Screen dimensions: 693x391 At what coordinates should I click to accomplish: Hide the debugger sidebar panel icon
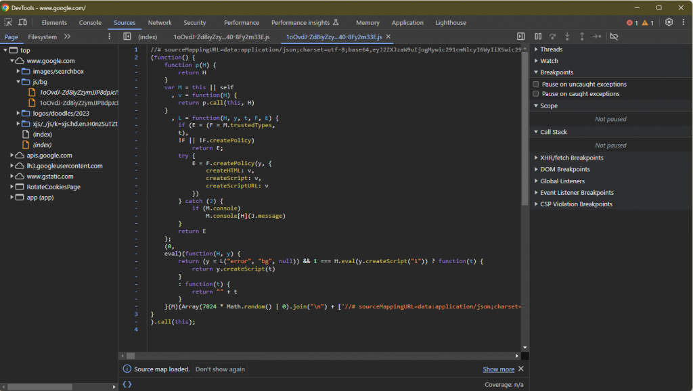pos(520,37)
